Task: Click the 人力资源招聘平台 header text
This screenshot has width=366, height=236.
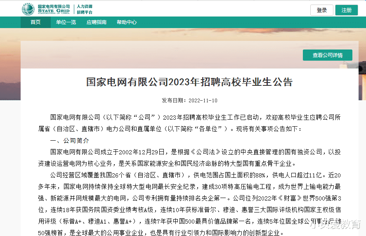Action: pos(85,9)
